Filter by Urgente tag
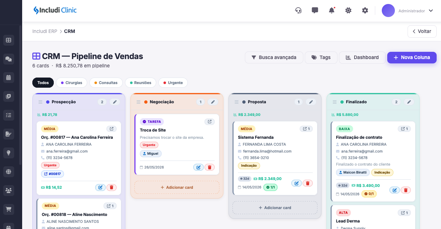Image resolution: width=441 pixels, height=229 pixels. click(173, 83)
